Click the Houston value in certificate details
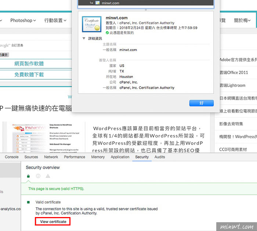The image size is (257, 231). click(126, 77)
